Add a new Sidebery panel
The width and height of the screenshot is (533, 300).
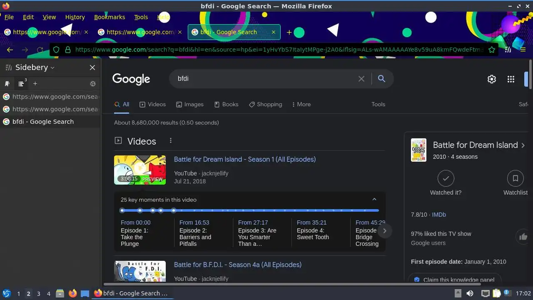point(35,84)
